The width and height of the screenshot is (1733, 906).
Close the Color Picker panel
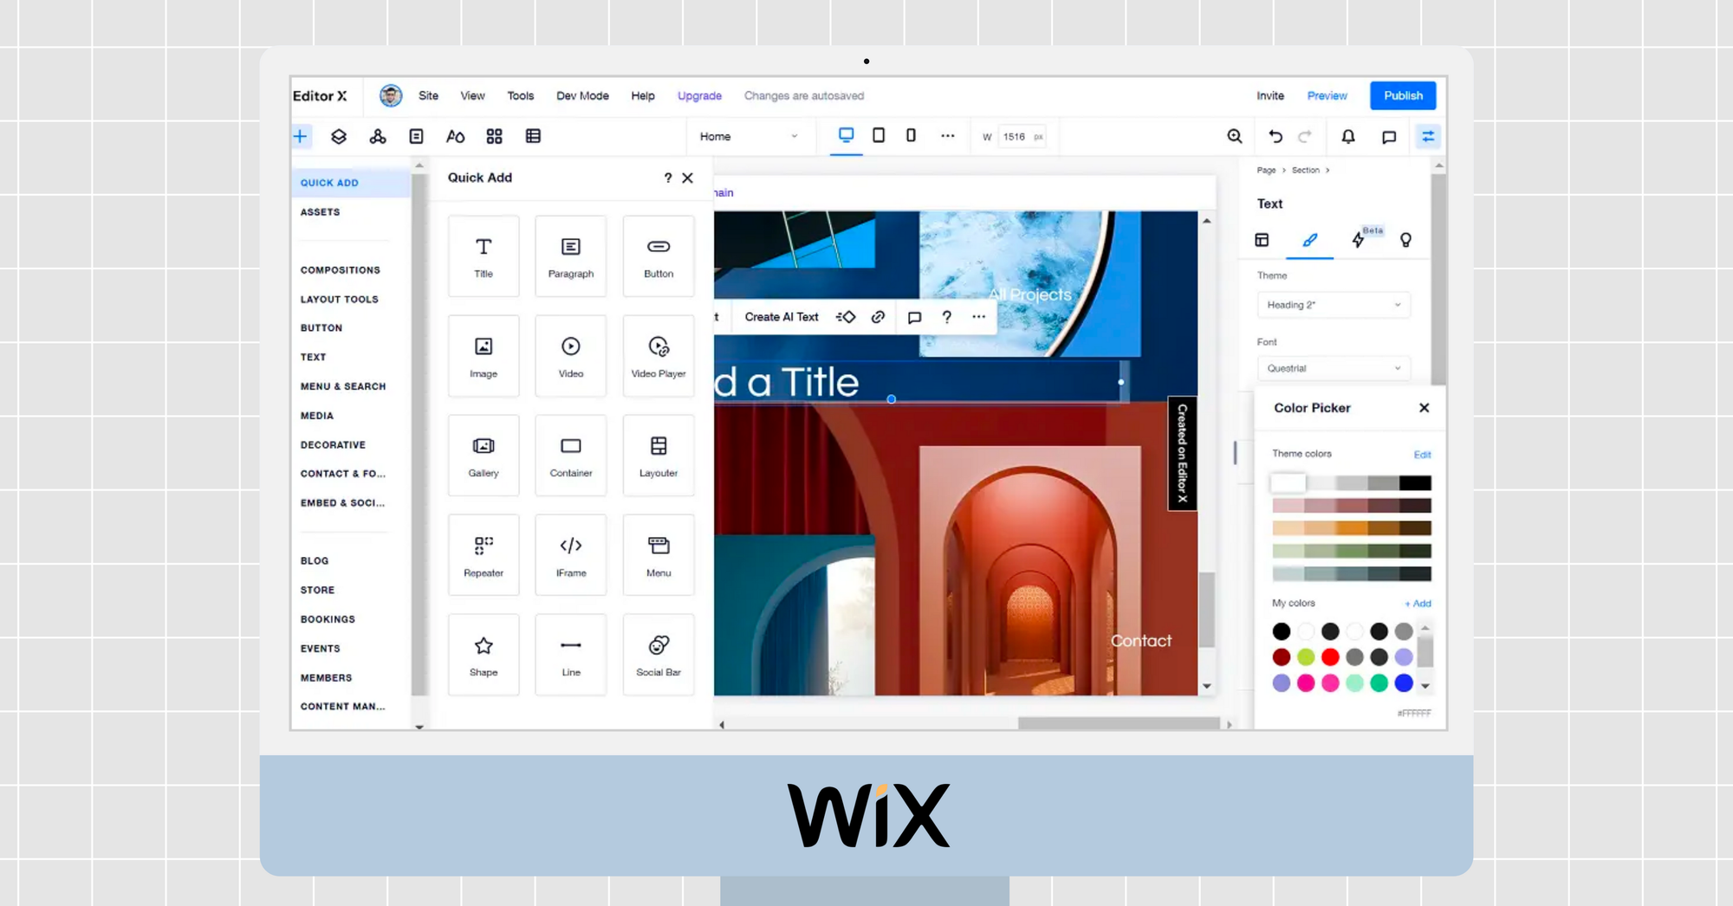[x=1424, y=408]
